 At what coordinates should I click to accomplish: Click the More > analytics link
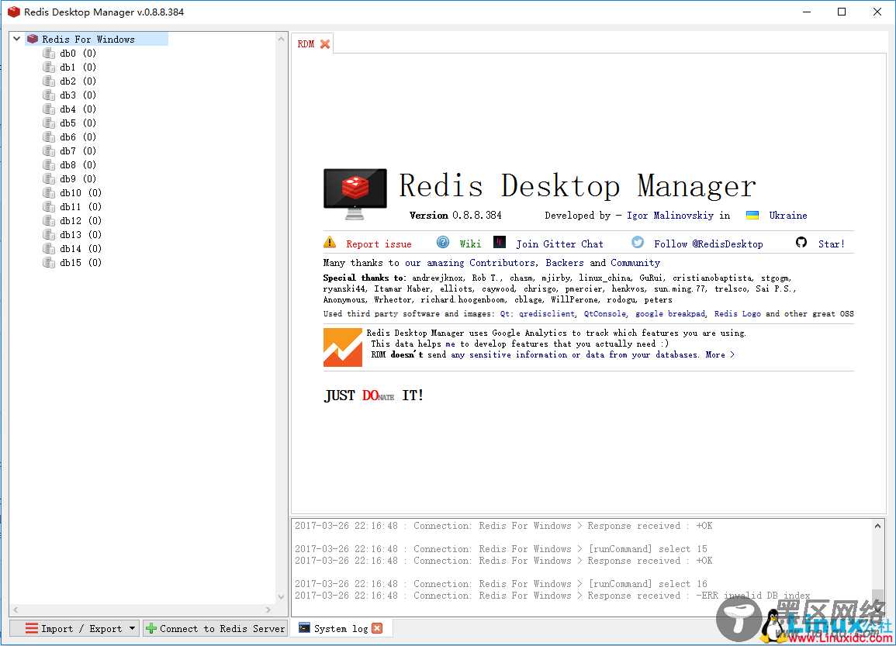tap(720, 354)
